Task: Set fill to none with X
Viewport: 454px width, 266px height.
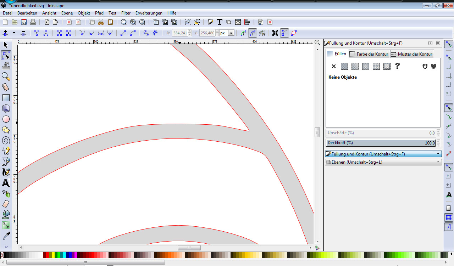Action: click(333, 66)
